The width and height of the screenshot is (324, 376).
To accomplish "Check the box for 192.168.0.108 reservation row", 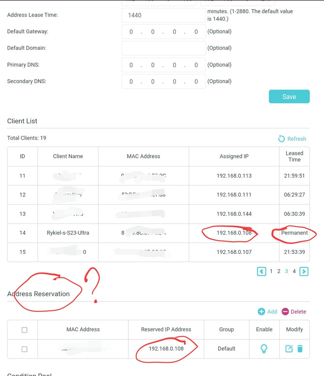I will tap(24, 349).
